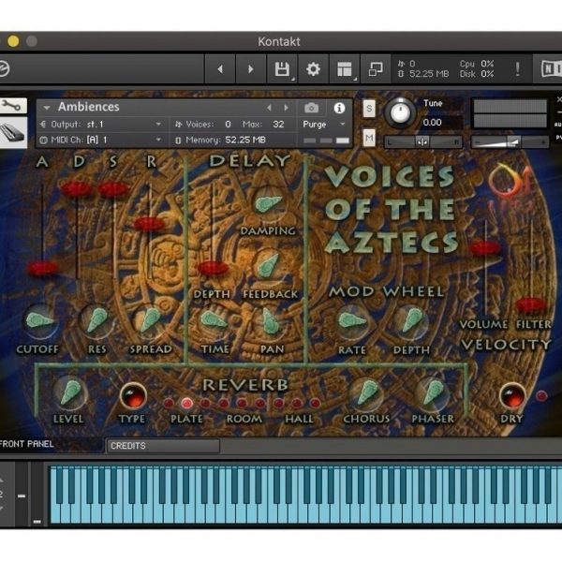Select the last reverb type LED above Hall
This screenshot has width=562, height=562.
point(315,403)
